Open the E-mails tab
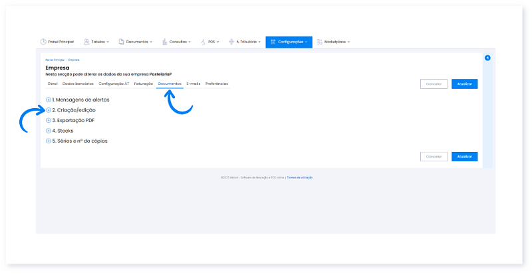532x274 pixels. click(x=194, y=84)
